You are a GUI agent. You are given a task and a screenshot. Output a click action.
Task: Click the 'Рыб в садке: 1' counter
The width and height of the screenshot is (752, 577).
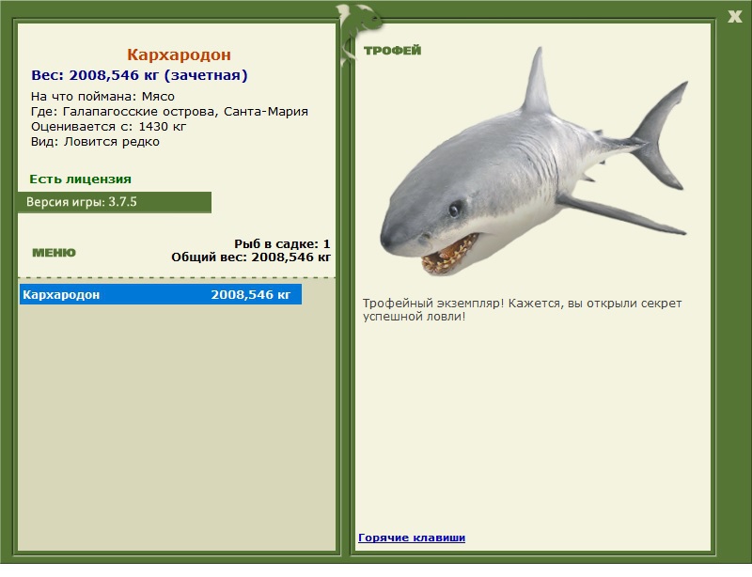282,243
